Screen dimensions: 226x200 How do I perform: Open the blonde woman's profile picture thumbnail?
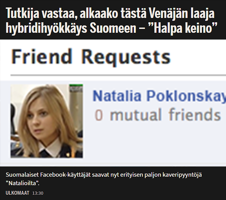point(47,121)
